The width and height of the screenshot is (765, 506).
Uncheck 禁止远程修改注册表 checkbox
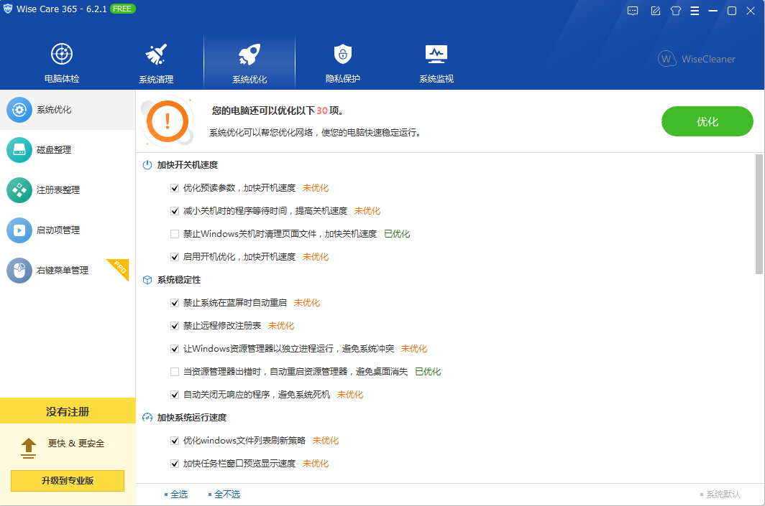tap(175, 326)
